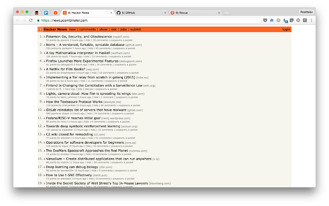Image resolution: width=329 pixels, height=206 pixels.
Task: Upvote Firefox Launches More Experimental Features
Action: pos(45,61)
